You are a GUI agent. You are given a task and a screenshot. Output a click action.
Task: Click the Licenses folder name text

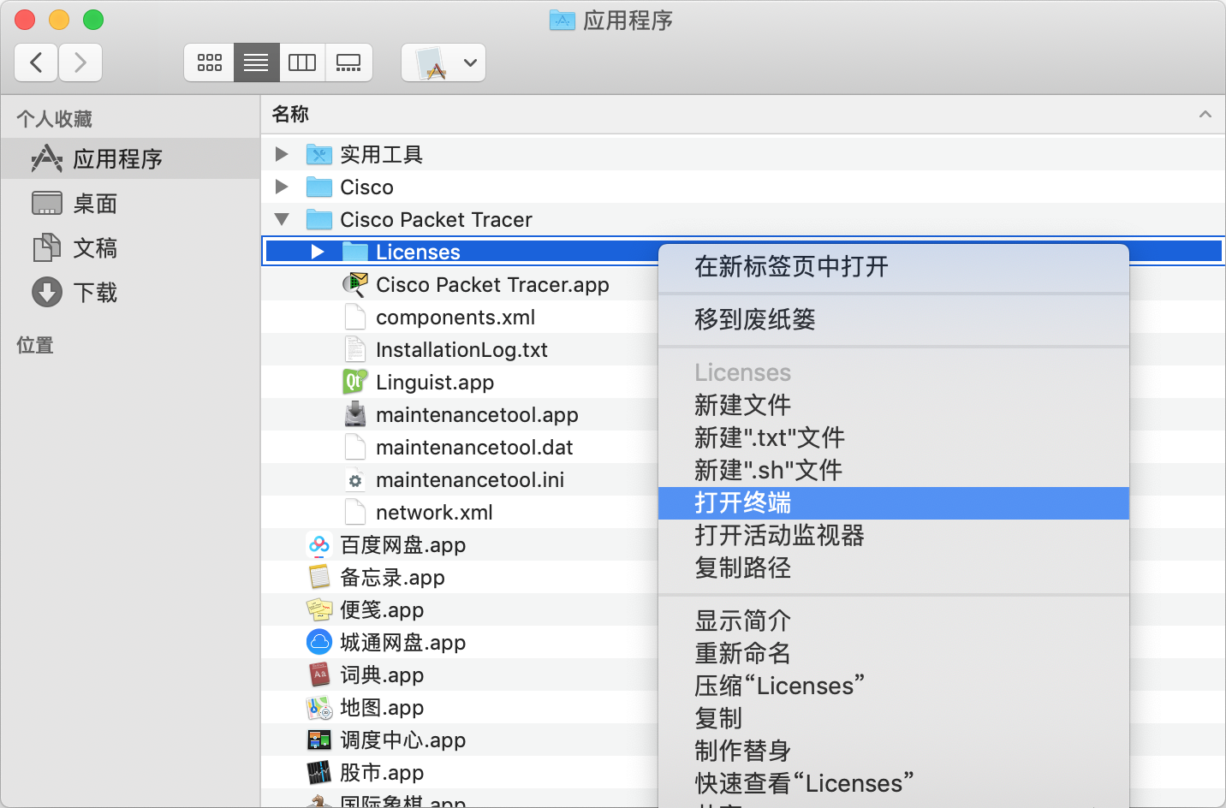click(x=418, y=252)
